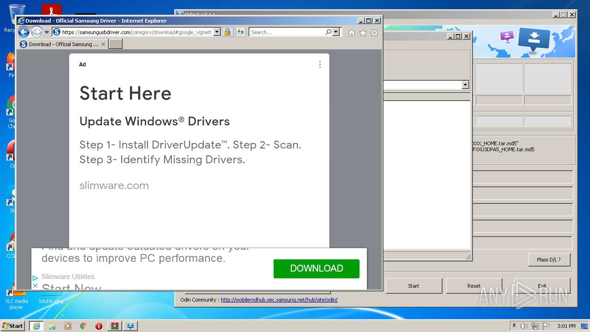Close the bottom banner ad with the X
590x332 pixels.
click(x=35, y=285)
